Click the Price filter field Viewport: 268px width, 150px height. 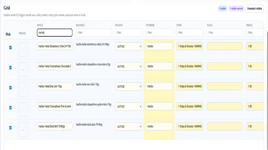click(x=255, y=32)
